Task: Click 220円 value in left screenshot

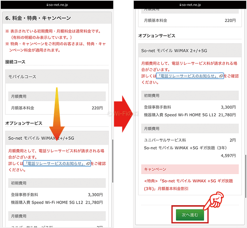Action: tap(97, 108)
